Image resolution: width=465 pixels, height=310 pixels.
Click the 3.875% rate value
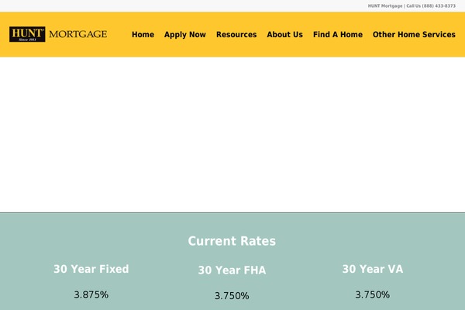coord(91,295)
